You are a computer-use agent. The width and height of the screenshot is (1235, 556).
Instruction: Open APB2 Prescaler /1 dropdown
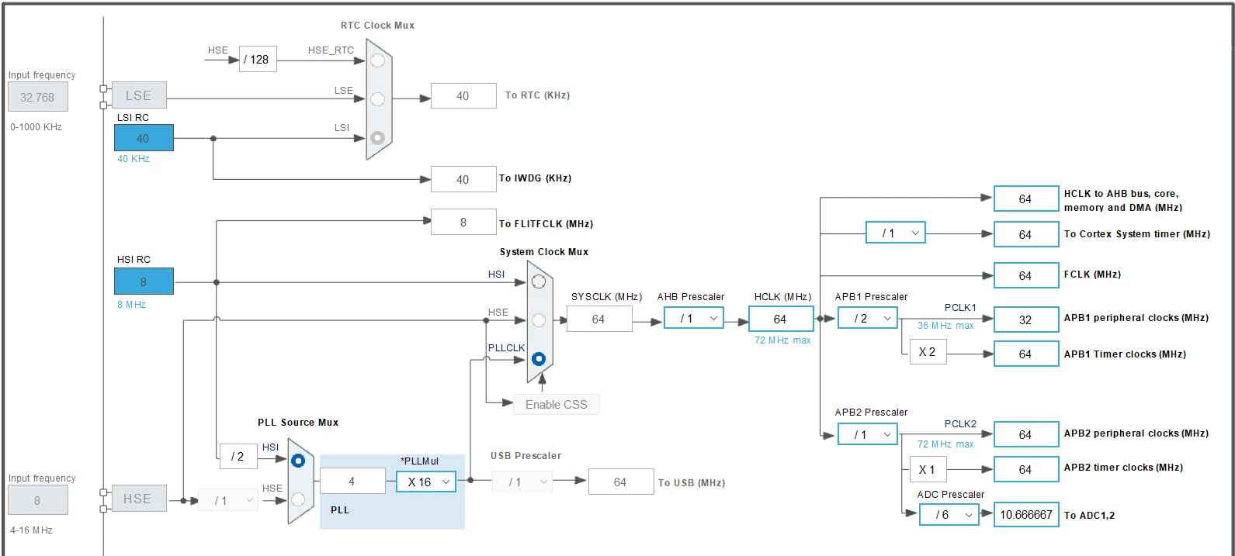pos(868,434)
